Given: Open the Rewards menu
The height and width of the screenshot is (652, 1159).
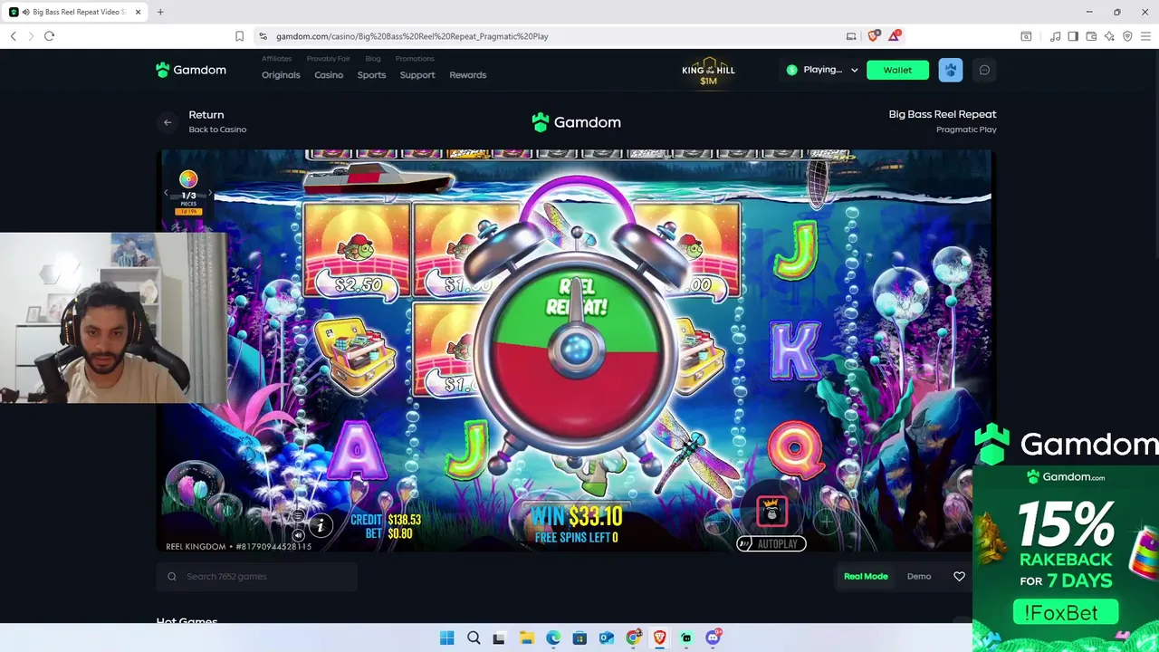Looking at the screenshot, I should coord(468,75).
